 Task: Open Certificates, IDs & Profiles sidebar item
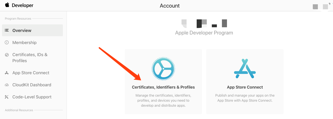coord(32,58)
